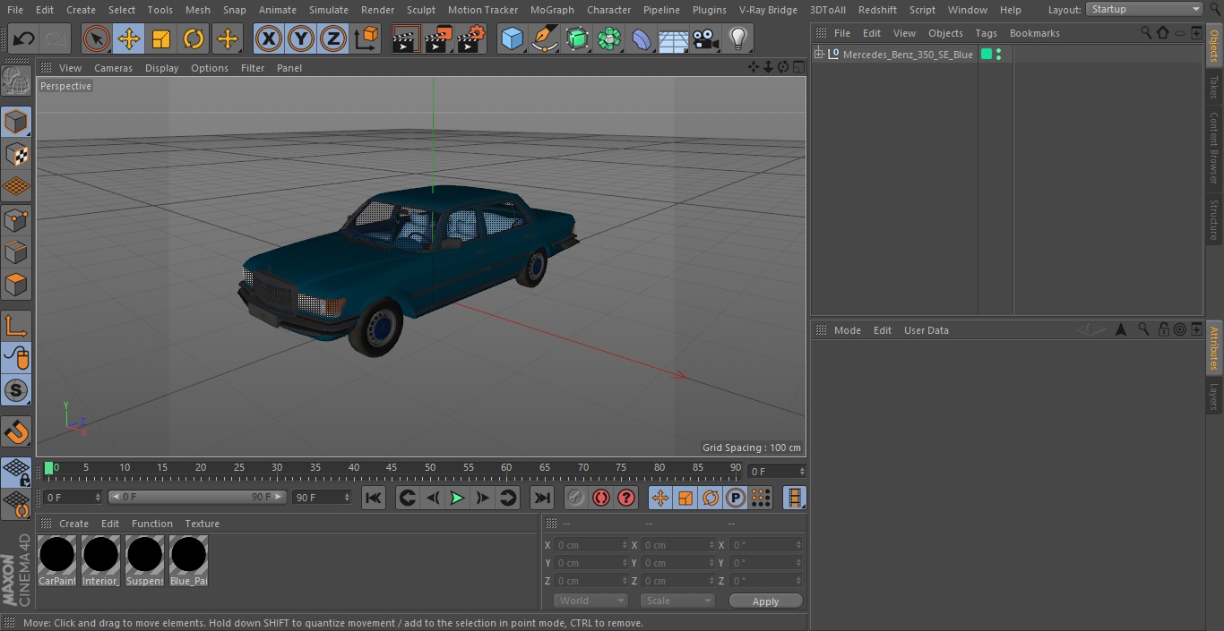Add a deformer object
Screen dimensions: 1224x631
tap(642, 39)
